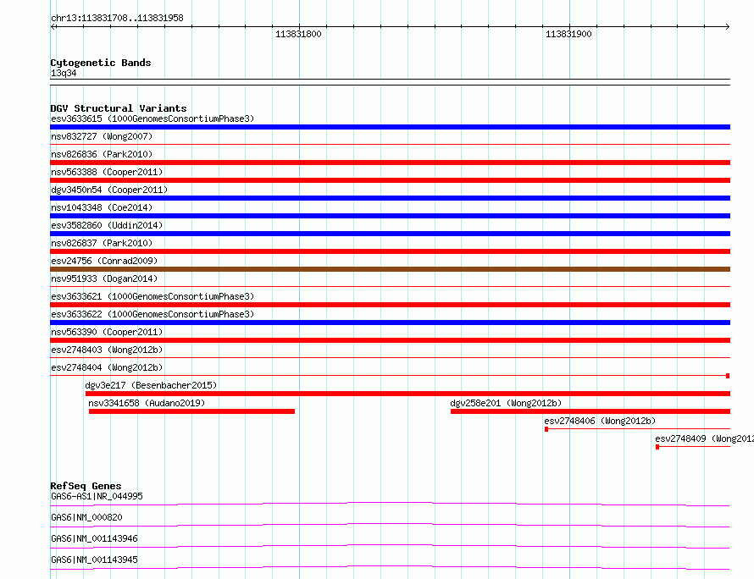The width and height of the screenshot is (754, 579).
Task: Click the chr13:113831708..113831958 coordinate label
Action: [x=117, y=18]
